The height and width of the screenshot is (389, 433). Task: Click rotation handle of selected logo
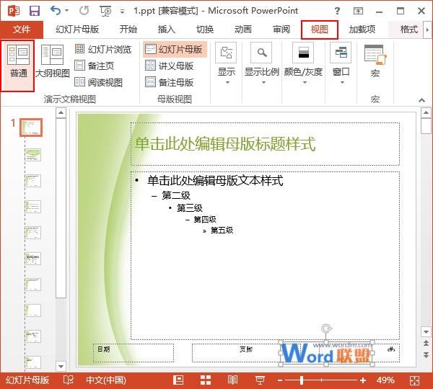[326, 328]
